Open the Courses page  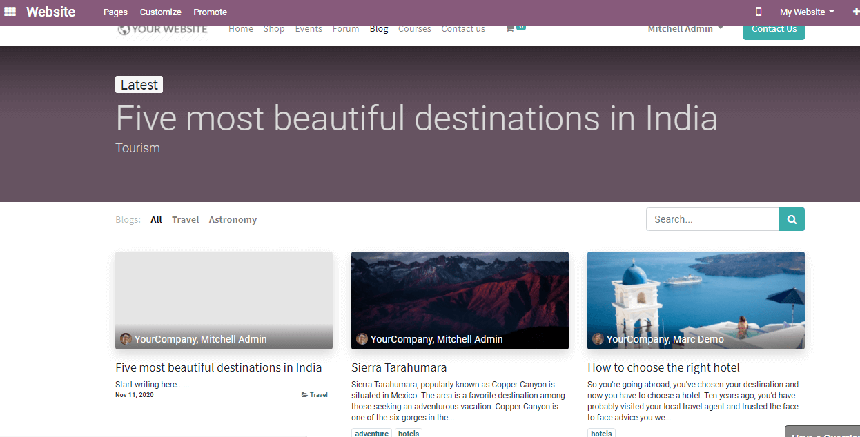415,29
